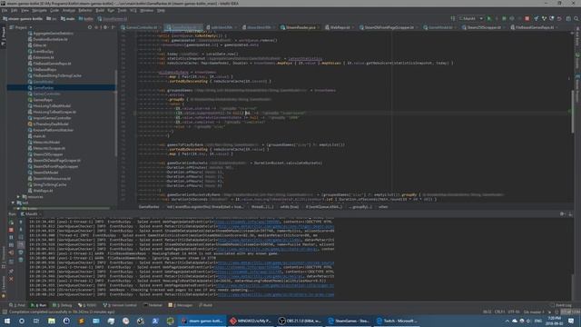581x327 pixels.
Task: Switch to MINGW32 terminal in taskbar
Action: (x=251, y=321)
